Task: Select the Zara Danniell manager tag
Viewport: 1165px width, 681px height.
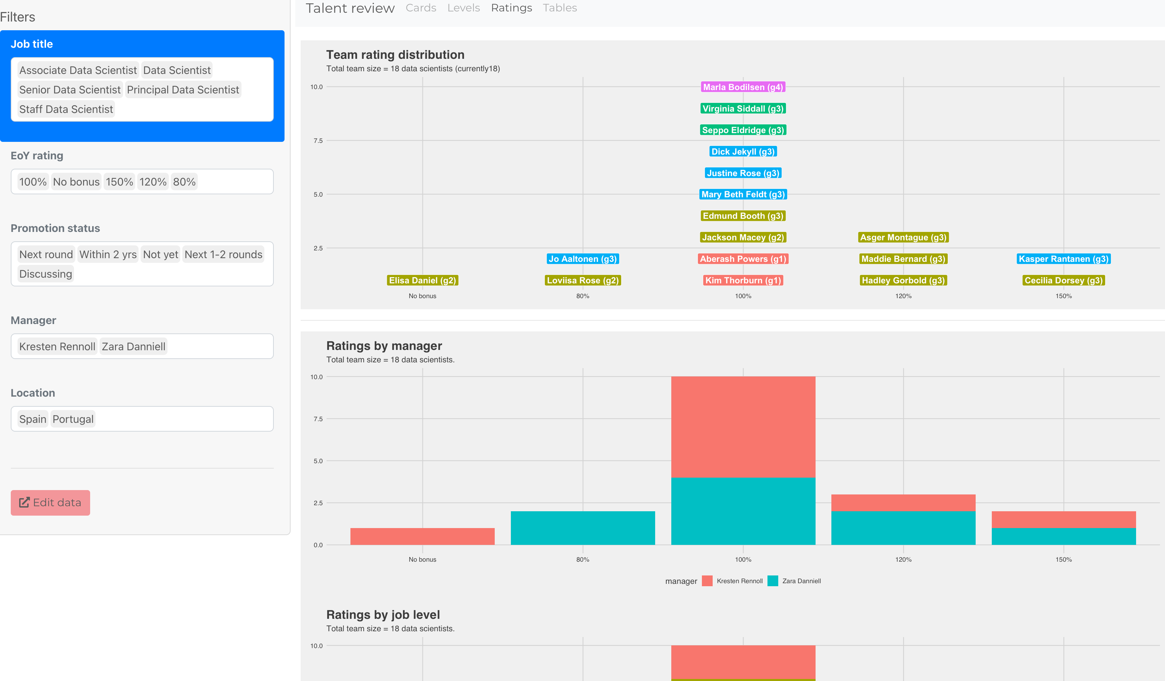Action: [x=134, y=346]
